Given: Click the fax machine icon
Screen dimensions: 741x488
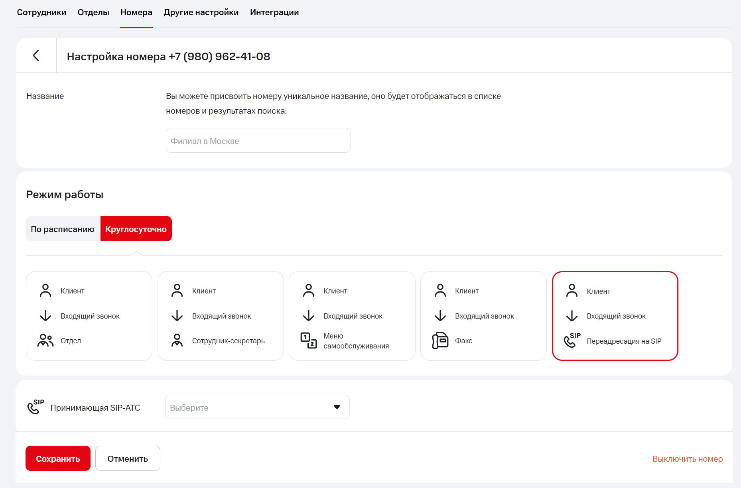Looking at the screenshot, I should pyautogui.click(x=440, y=340).
